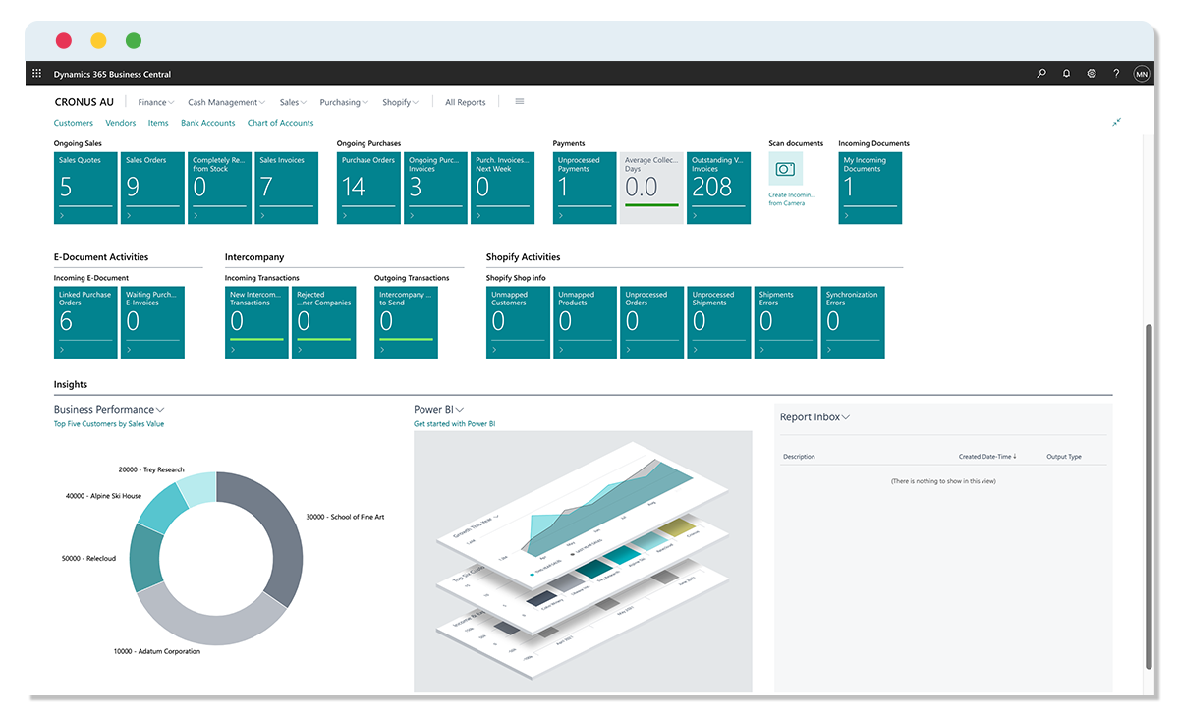Open All Reports menu item
This screenshot has height=717, width=1179.
[465, 102]
